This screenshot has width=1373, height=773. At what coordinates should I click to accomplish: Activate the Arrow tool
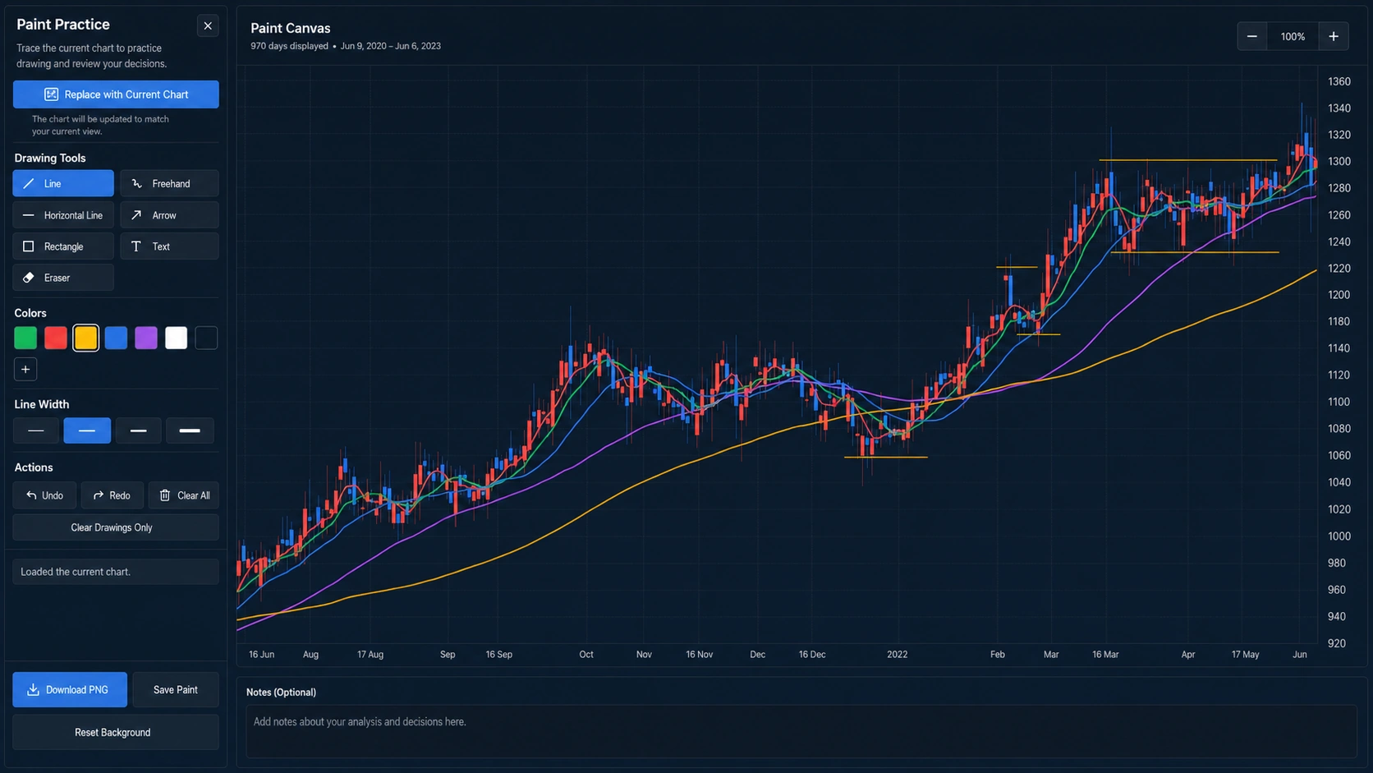(x=169, y=215)
